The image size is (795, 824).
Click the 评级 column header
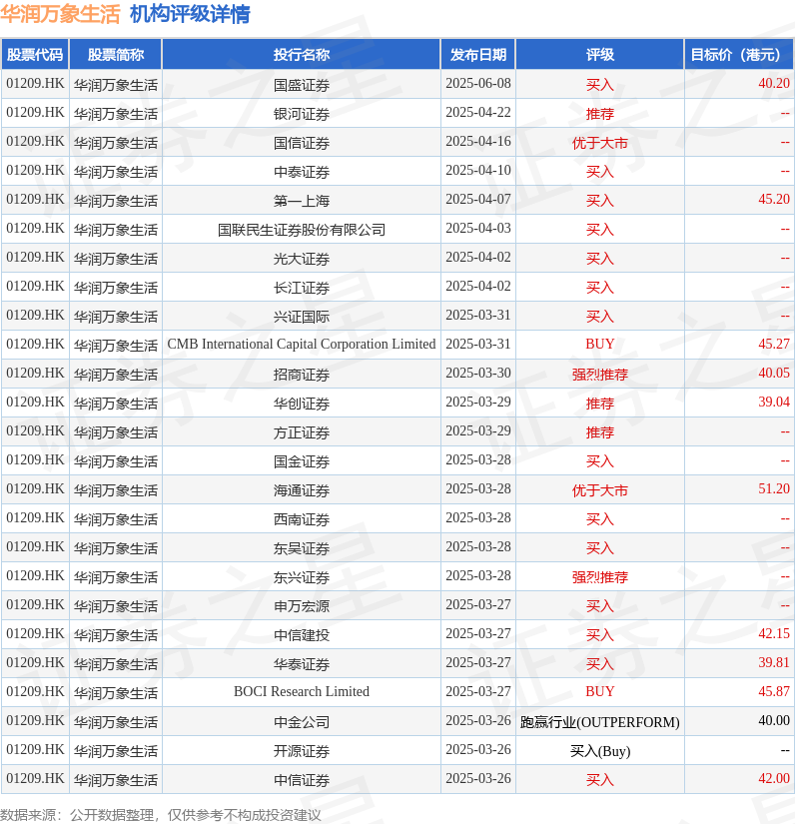point(599,55)
